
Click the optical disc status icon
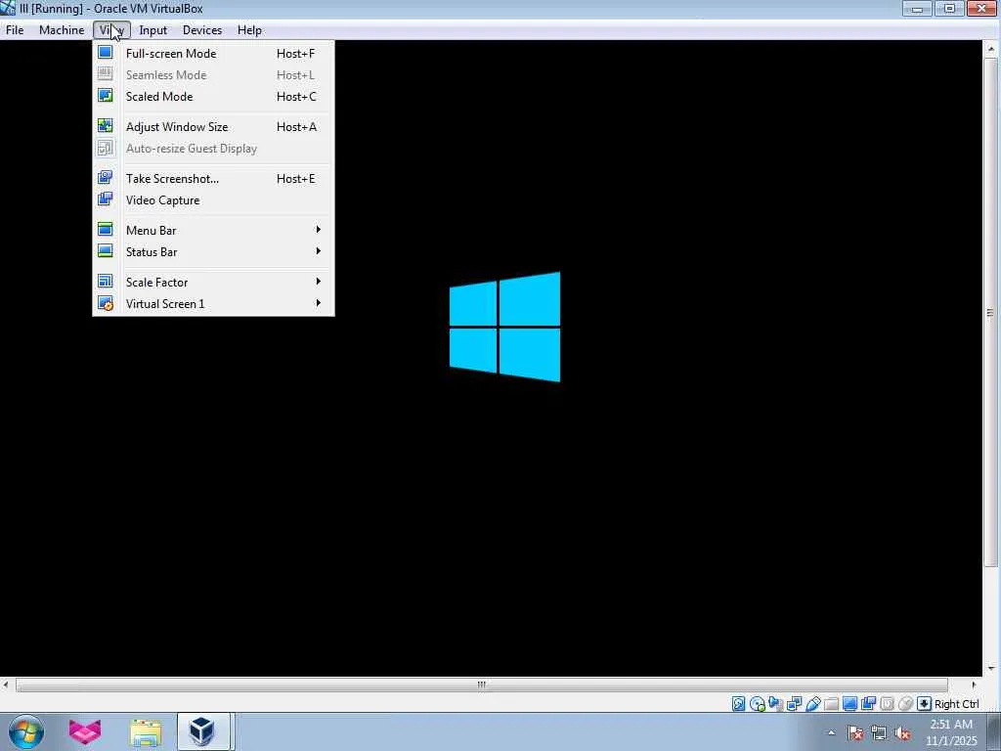tap(758, 704)
